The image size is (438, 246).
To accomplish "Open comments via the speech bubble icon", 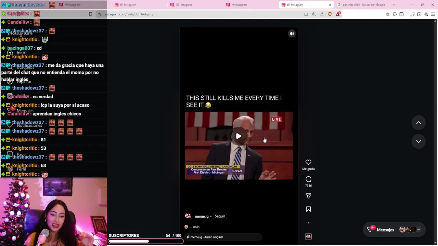I will click(x=308, y=179).
